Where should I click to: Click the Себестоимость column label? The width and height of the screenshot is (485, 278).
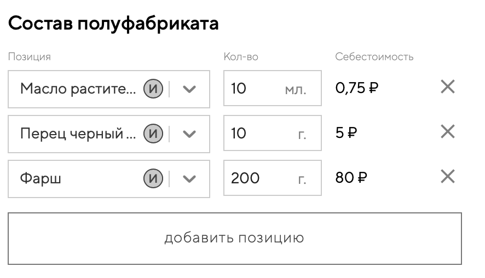click(x=374, y=56)
